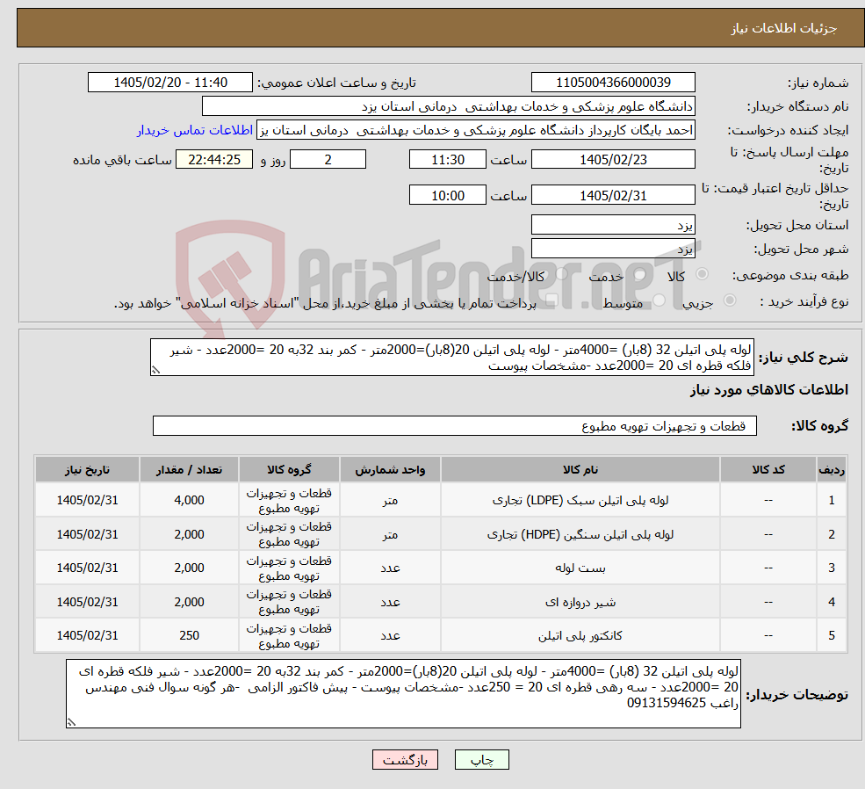The width and height of the screenshot is (865, 789).
Task: Select the متوسط purchase type radio
Action: 659,300
